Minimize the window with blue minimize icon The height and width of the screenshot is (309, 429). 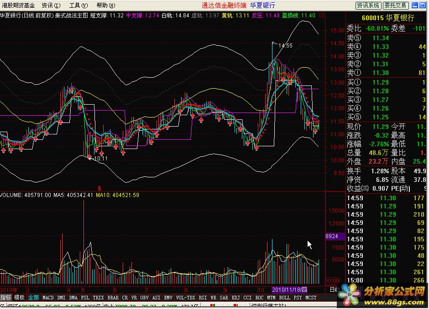pyautogui.click(x=415, y=5)
